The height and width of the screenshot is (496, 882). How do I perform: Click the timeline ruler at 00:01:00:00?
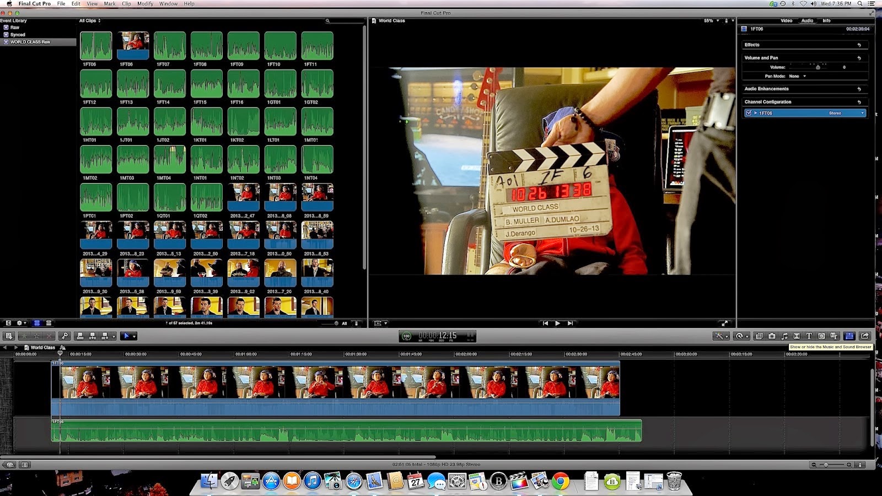(245, 354)
